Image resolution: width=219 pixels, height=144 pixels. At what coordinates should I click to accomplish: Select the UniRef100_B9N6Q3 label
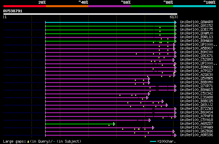click(196, 67)
